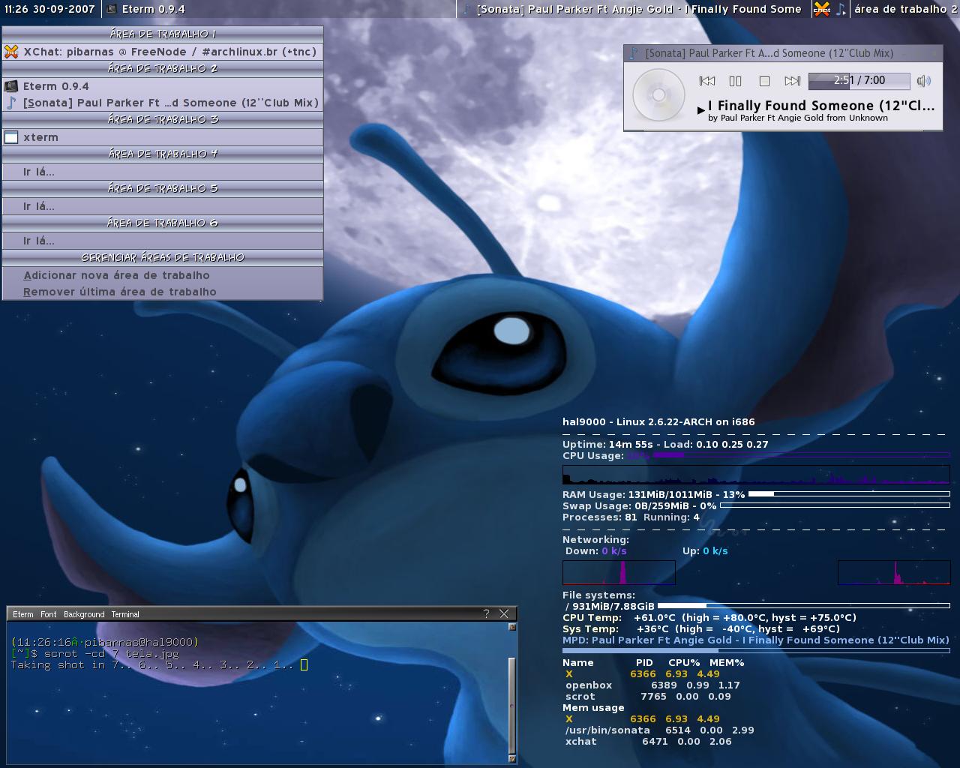
Task: Go to workspace 4 via 'Ir lá...'
Action: tap(163, 172)
